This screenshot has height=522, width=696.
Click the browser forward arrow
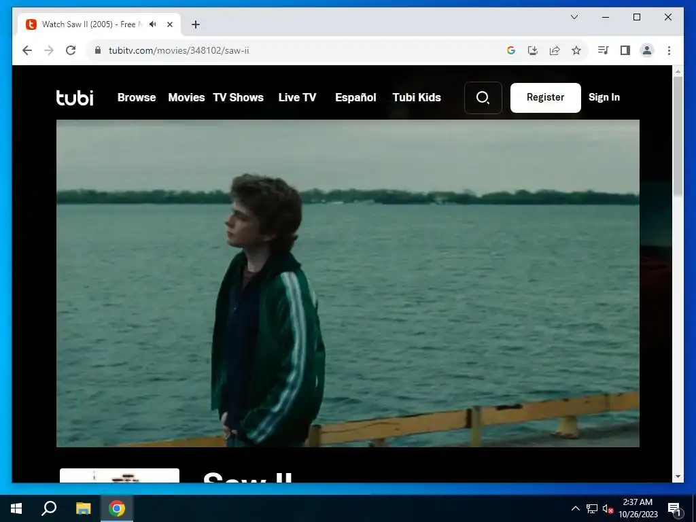pyautogui.click(x=49, y=50)
